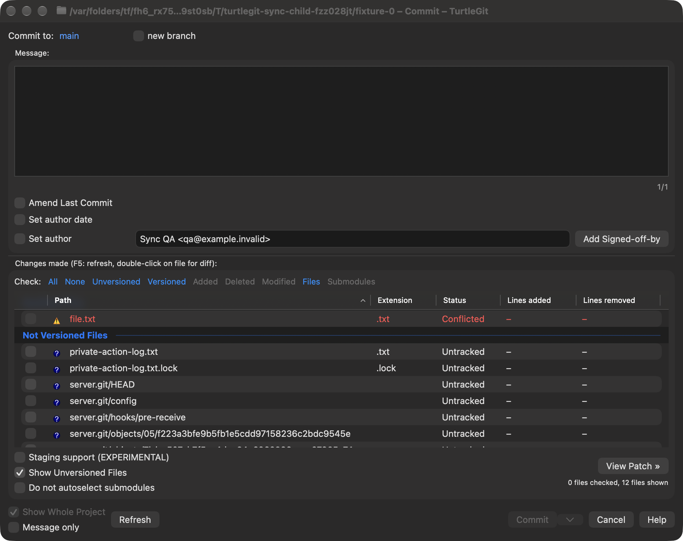Screen dimensions: 683x541
Task: Cancel the commit dialog
Action: tap(611, 520)
